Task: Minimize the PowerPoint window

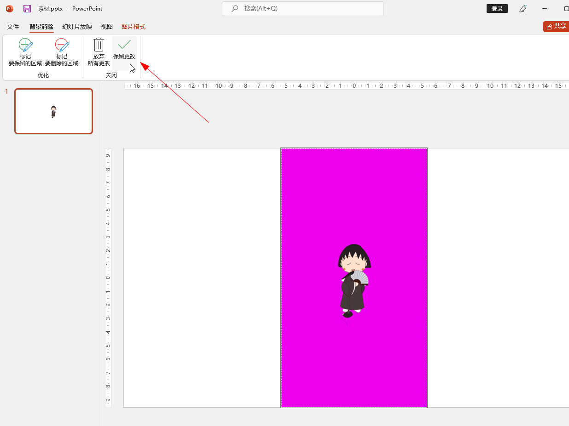Action: point(545,9)
